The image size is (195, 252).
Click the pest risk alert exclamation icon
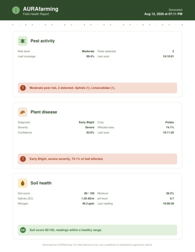23,88
